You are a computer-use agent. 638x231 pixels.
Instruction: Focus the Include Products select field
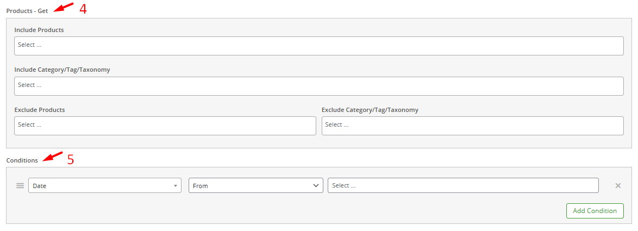pos(318,46)
